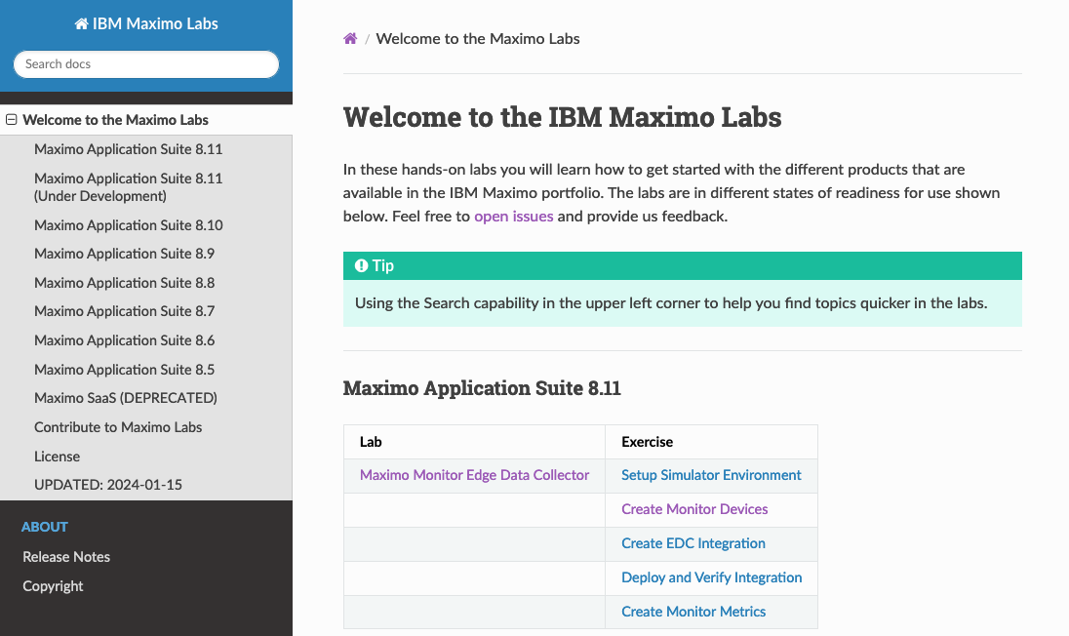Go to Maximo Application Suite 8.11 (Under Development)
This screenshot has height=636, width=1069.
(128, 187)
